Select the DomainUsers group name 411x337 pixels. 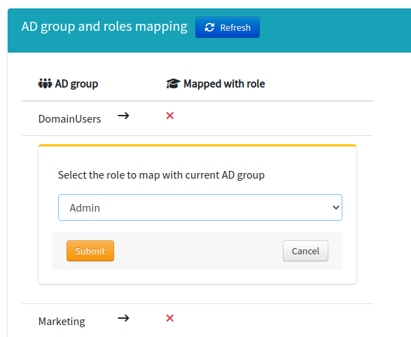pyautogui.click(x=69, y=119)
